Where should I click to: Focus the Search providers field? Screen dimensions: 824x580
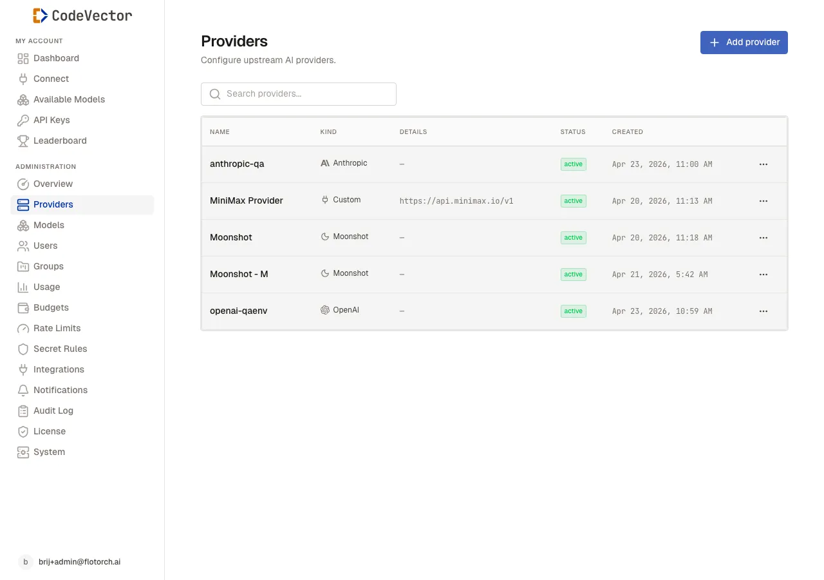[x=299, y=94]
